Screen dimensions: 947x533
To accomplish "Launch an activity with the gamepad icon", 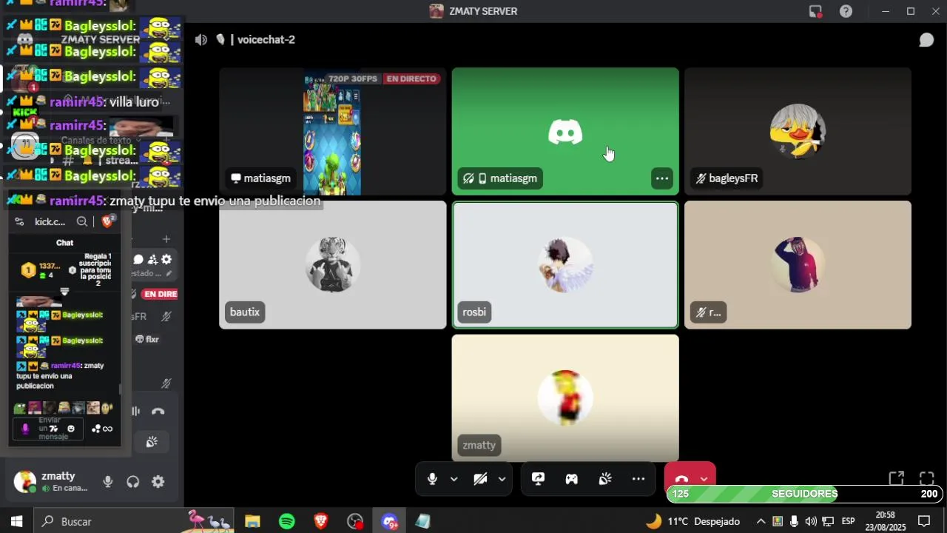I will (572, 479).
